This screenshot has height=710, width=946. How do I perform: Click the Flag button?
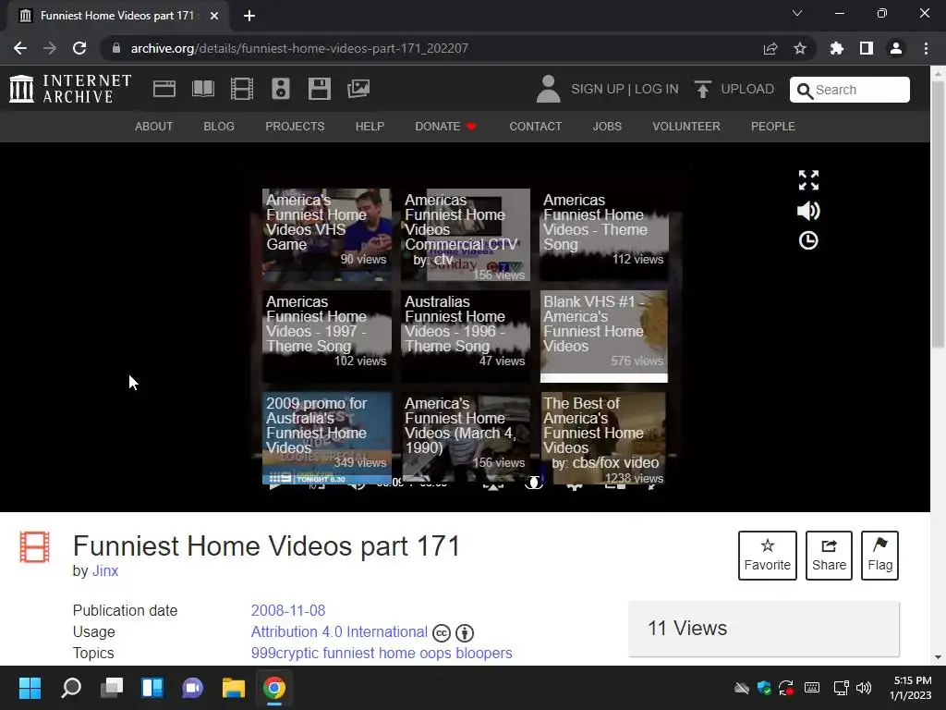[879, 556]
